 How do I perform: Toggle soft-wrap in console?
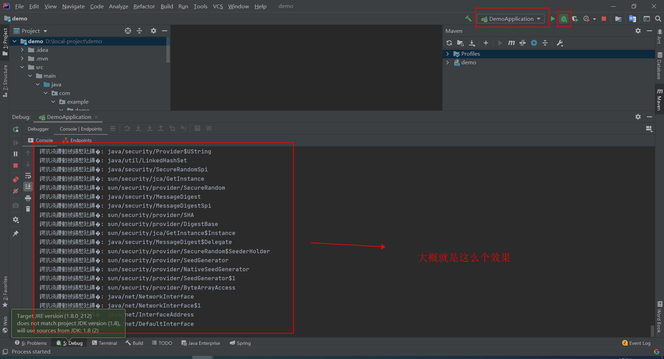(28, 176)
